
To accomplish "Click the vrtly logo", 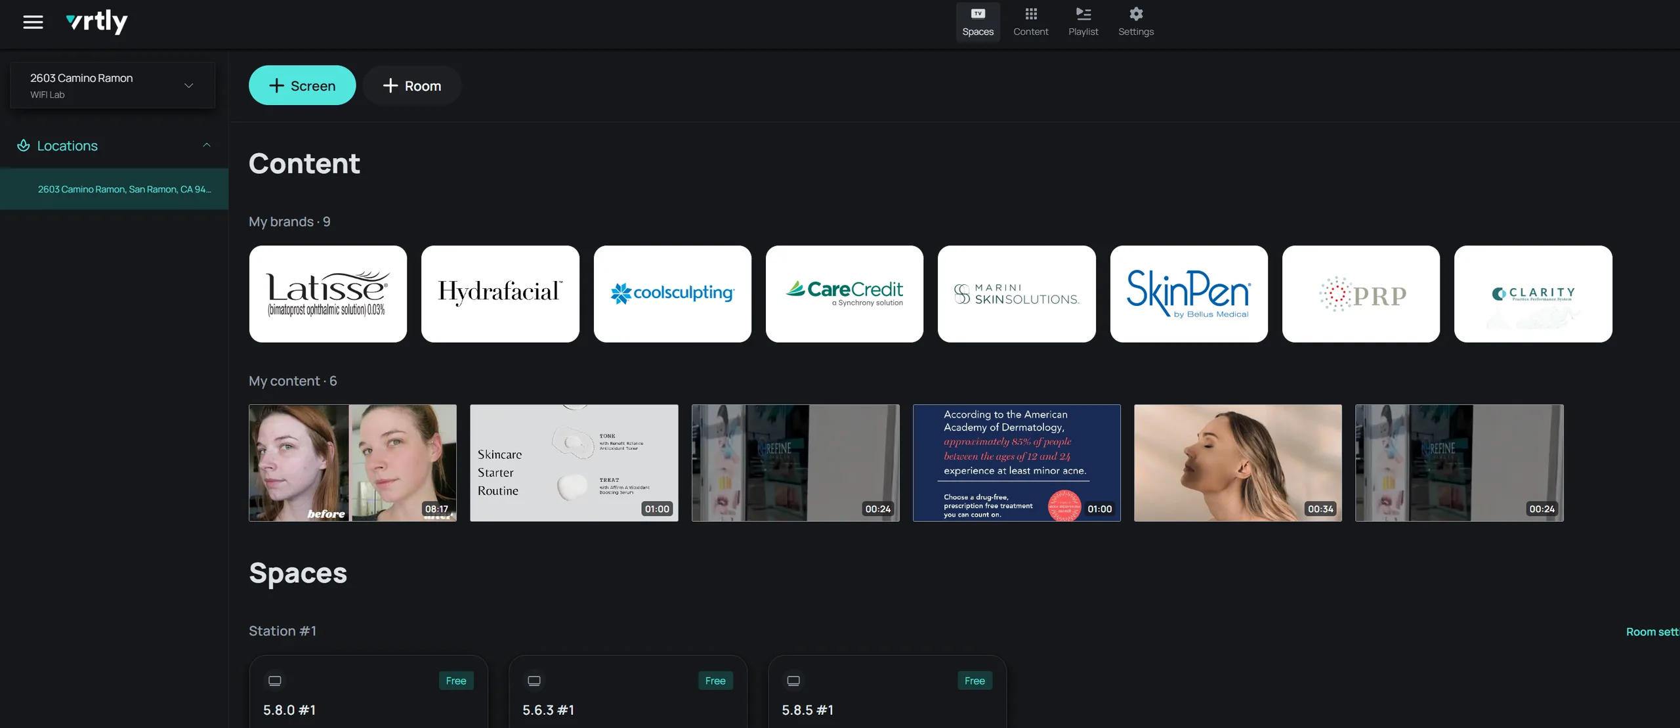I will point(97,22).
